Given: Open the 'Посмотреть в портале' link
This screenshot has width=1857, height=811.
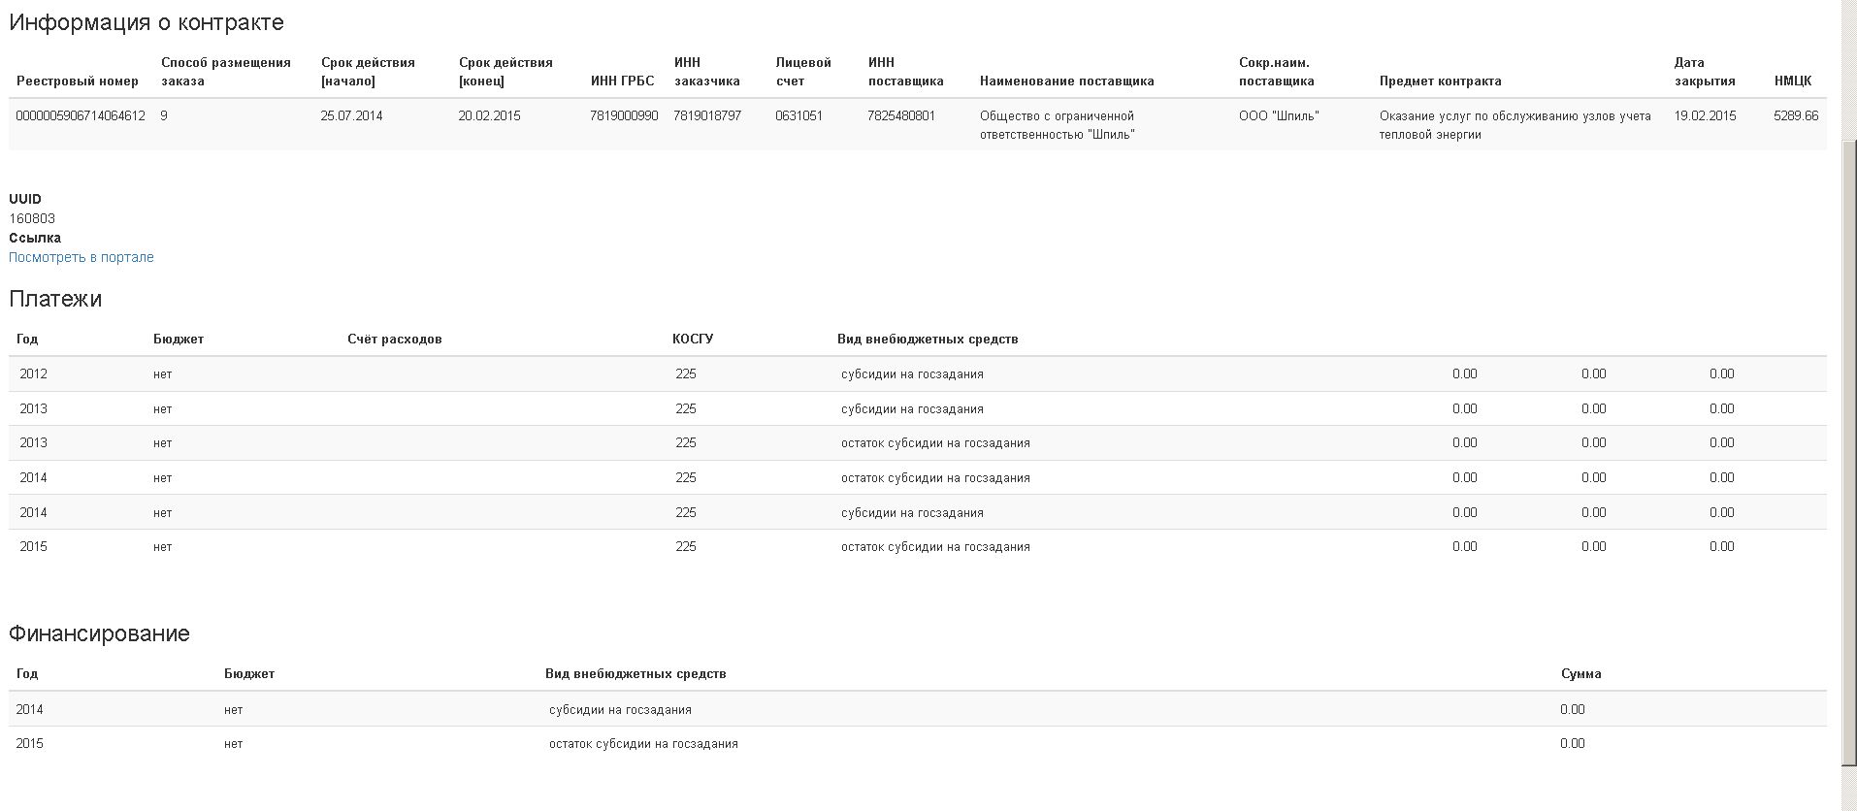Looking at the screenshot, I should coord(81,257).
